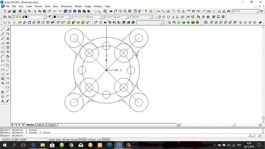
Task: Expand the ByLayer color dropdown
Action: [69, 17]
